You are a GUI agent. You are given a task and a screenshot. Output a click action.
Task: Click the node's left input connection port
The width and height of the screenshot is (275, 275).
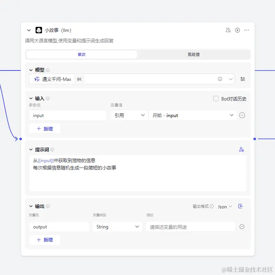(21, 139)
